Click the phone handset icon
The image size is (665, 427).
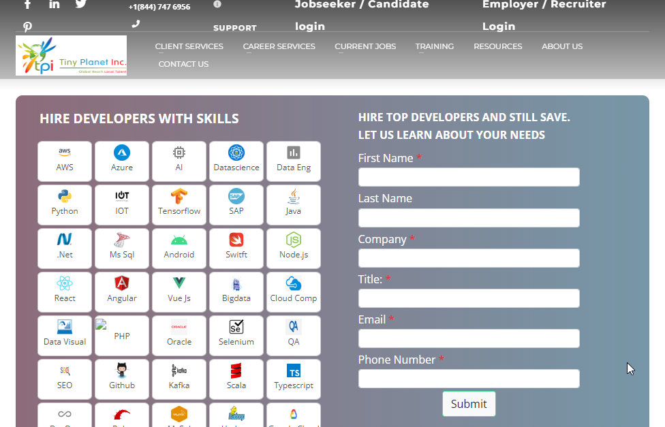pyautogui.click(x=136, y=24)
